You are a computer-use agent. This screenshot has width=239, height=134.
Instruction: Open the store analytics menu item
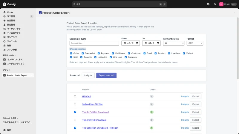[18, 50]
